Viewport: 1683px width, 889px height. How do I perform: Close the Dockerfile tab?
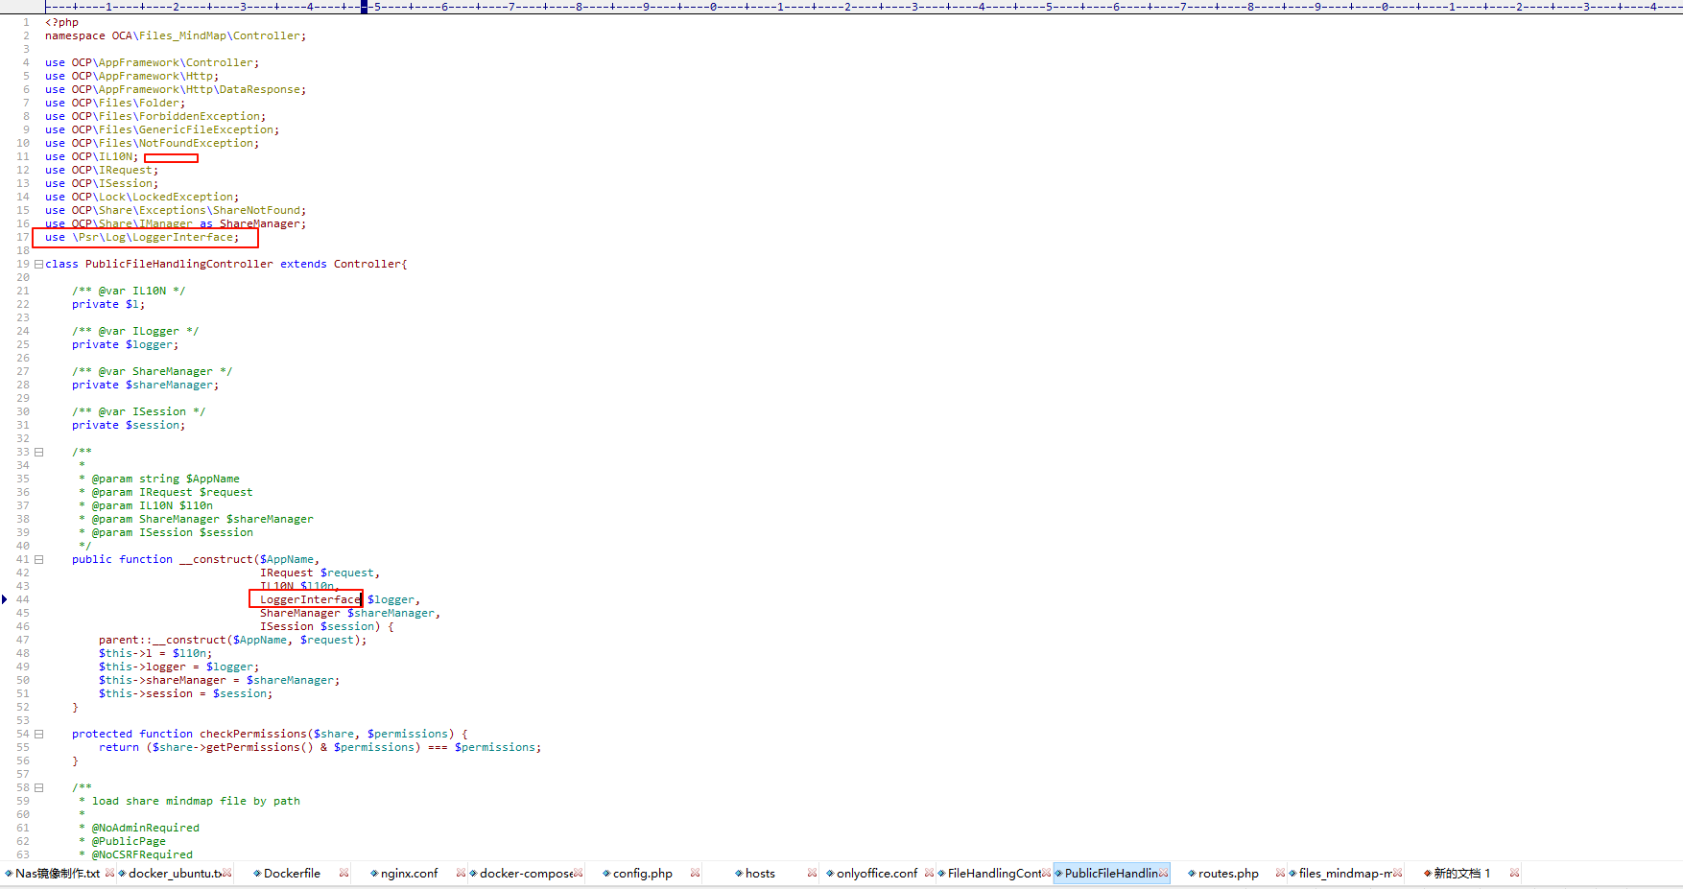click(x=344, y=873)
